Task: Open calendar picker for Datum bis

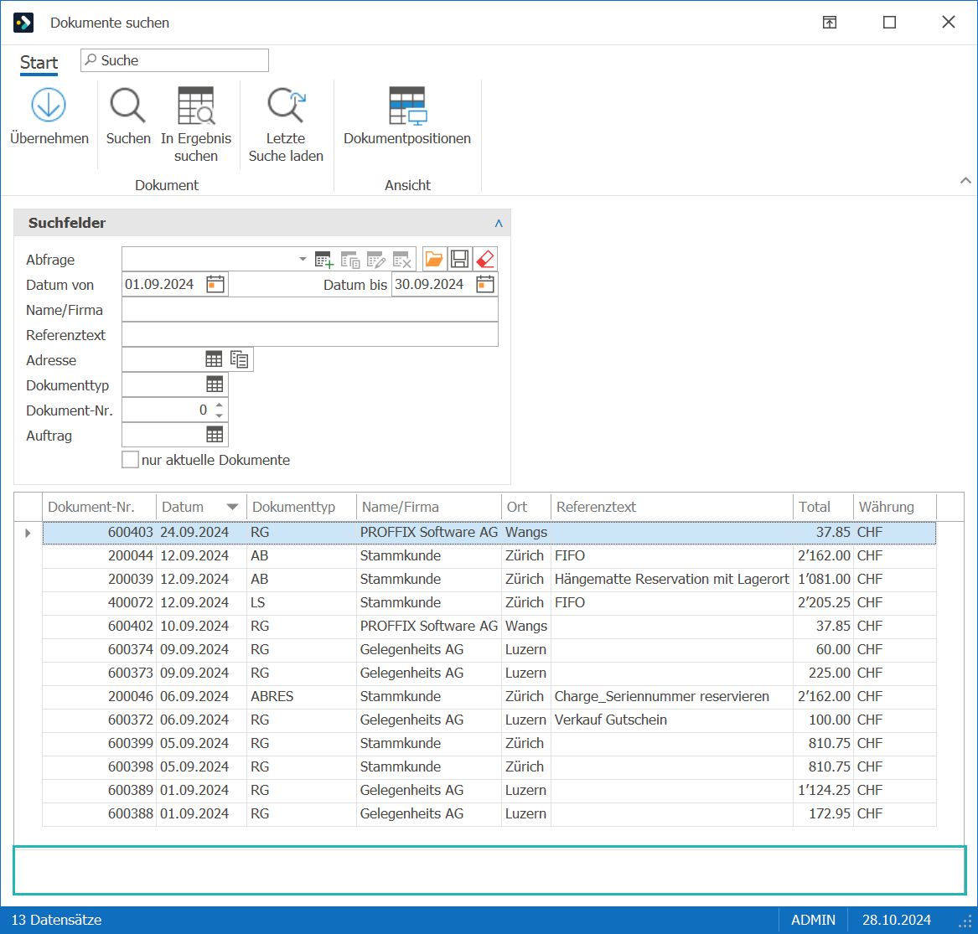Action: pyautogui.click(x=485, y=284)
